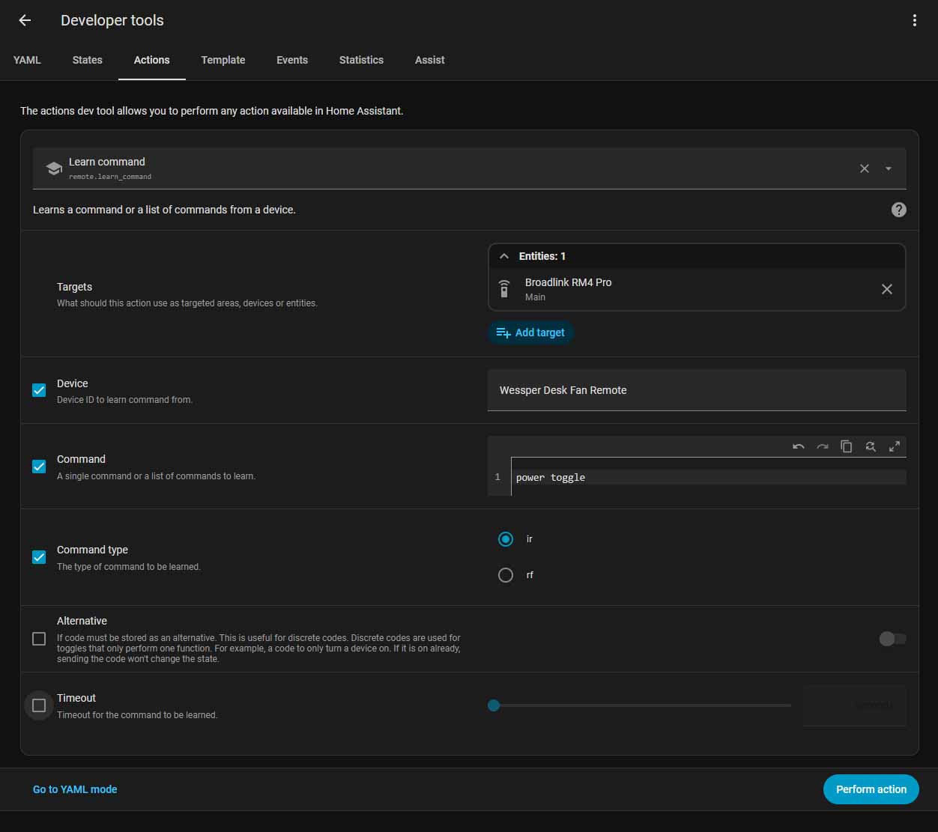Click the back arrow in the header
Image resolution: width=938 pixels, height=832 pixels.
(x=25, y=20)
